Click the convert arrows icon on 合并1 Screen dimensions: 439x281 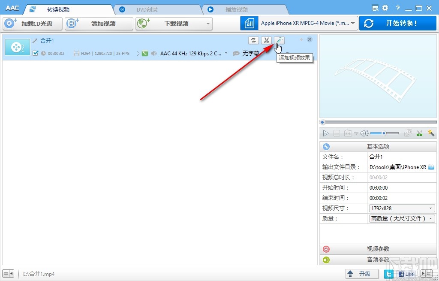click(253, 40)
